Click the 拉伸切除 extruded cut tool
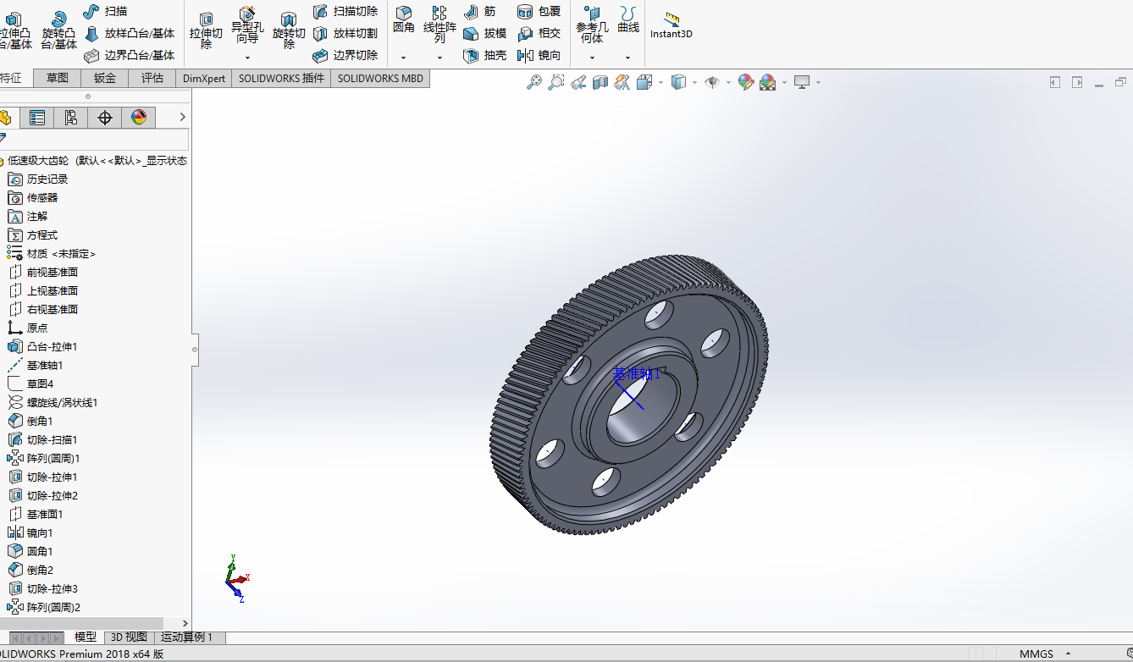Viewport: 1133px width, 662px height. point(206,30)
